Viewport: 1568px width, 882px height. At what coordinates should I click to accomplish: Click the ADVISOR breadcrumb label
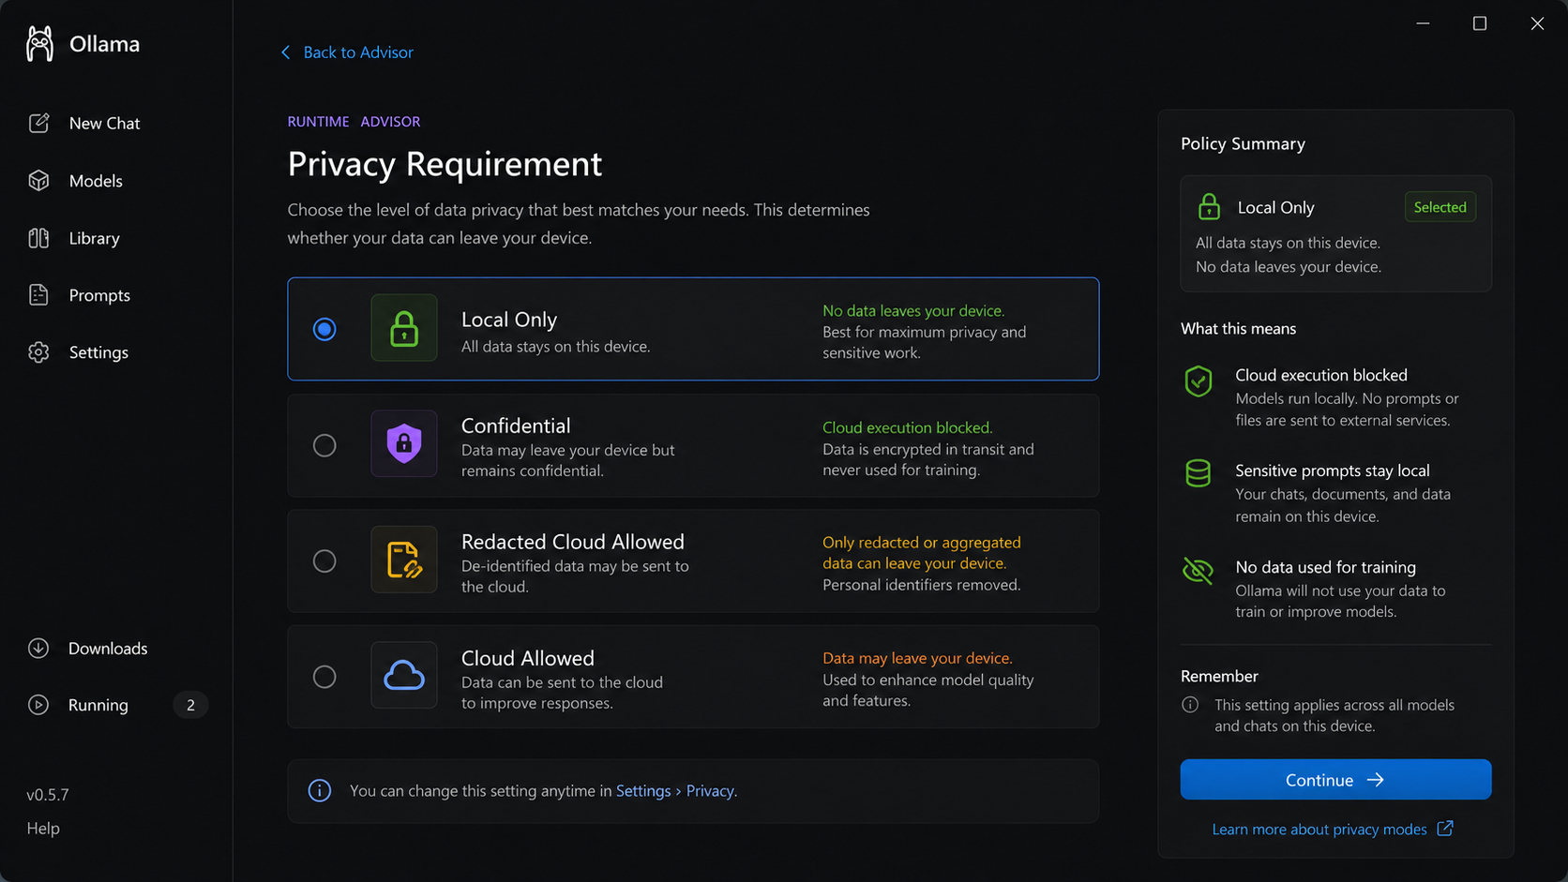(390, 122)
